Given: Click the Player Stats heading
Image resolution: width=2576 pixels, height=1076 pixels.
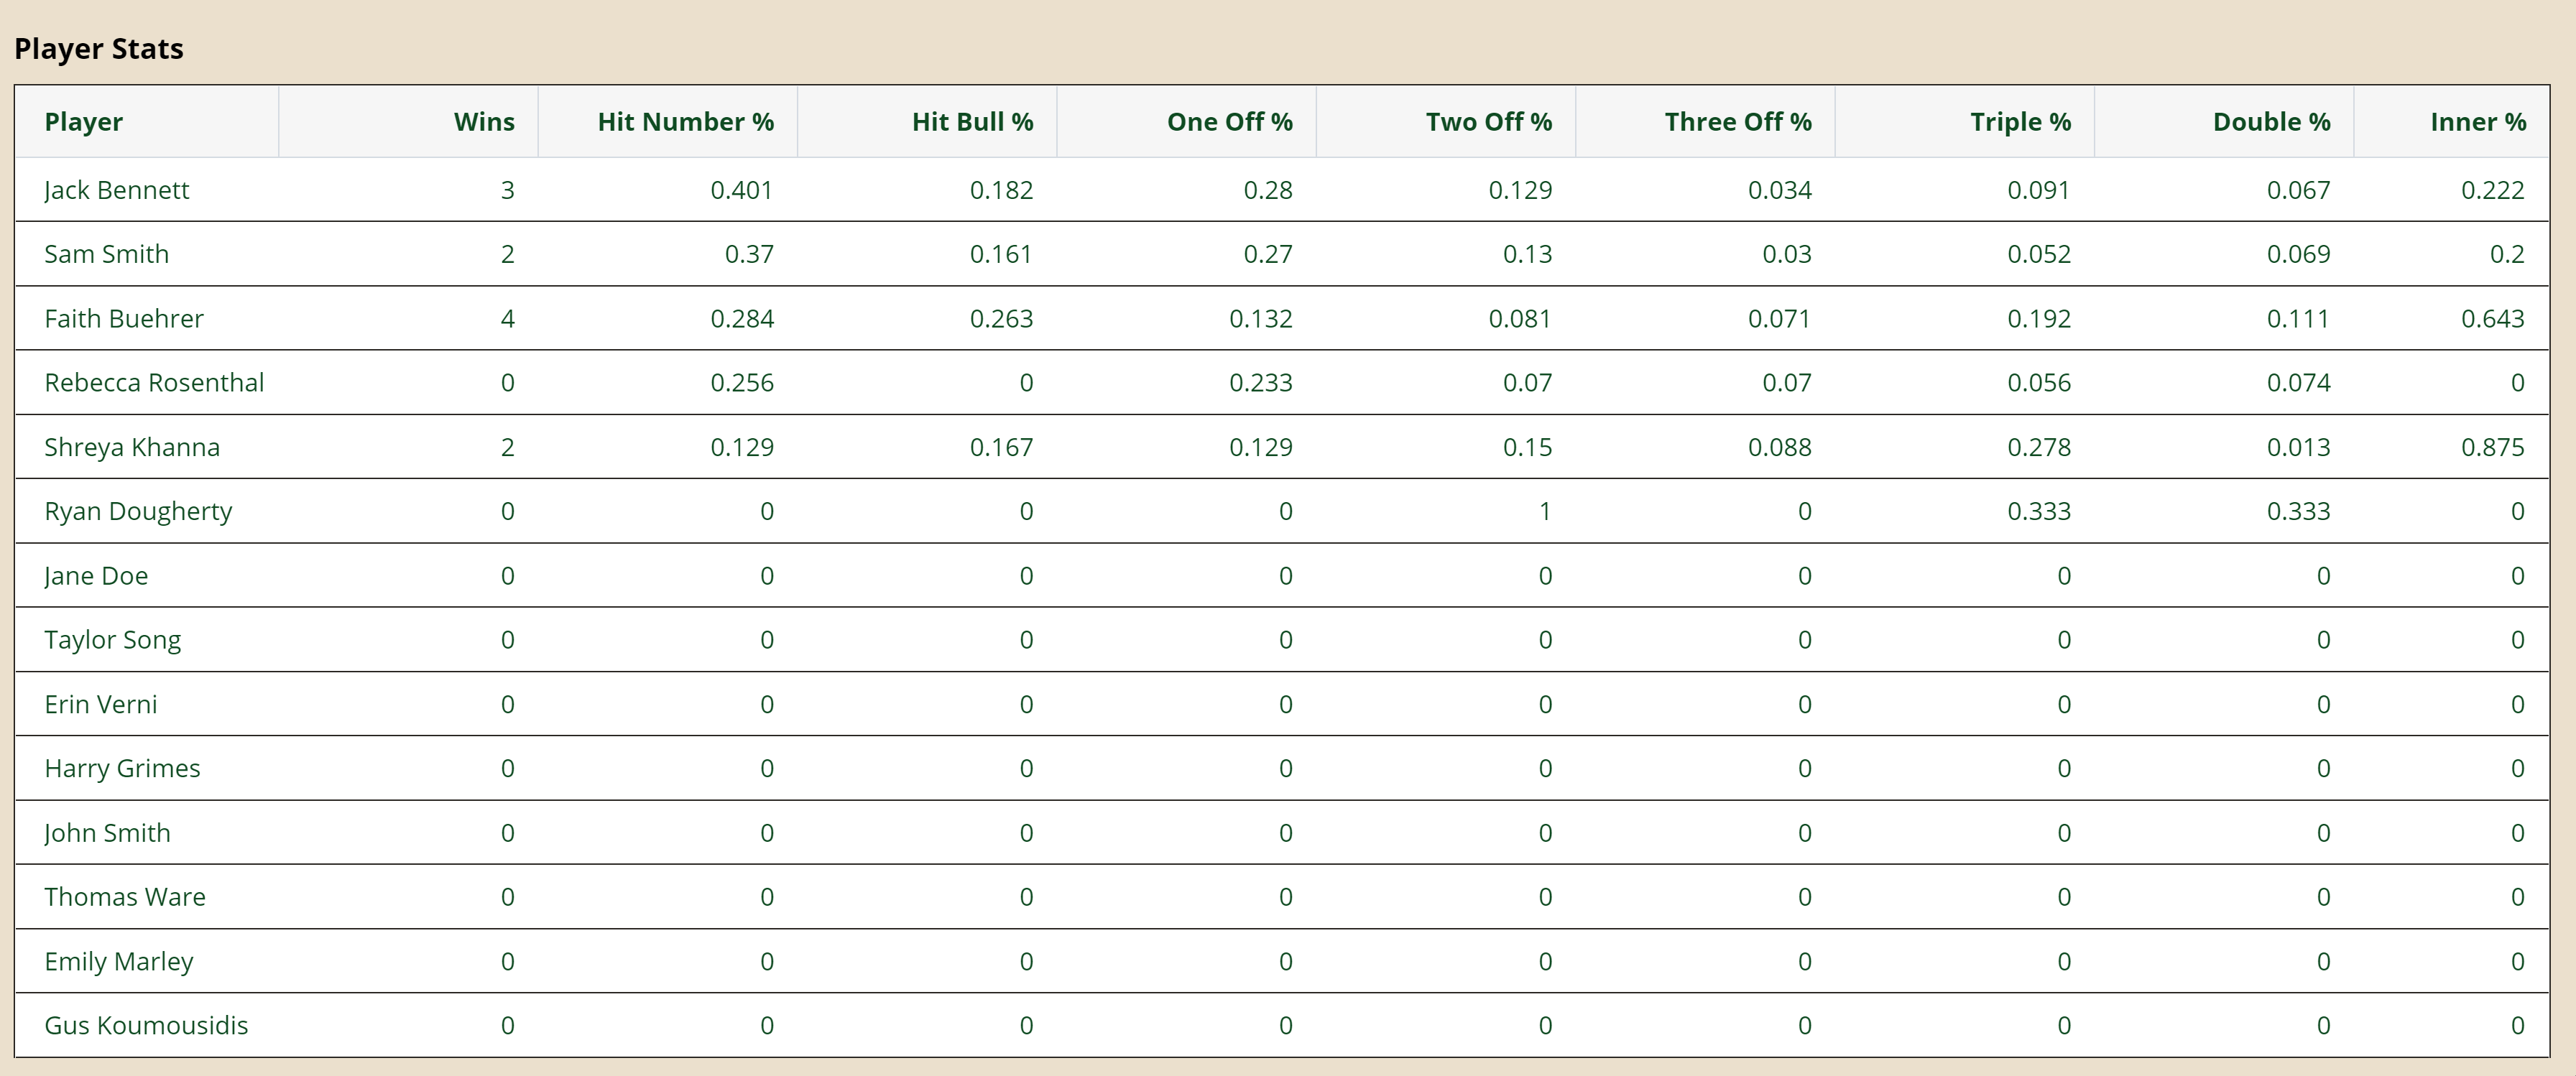Looking at the screenshot, I should [99, 49].
